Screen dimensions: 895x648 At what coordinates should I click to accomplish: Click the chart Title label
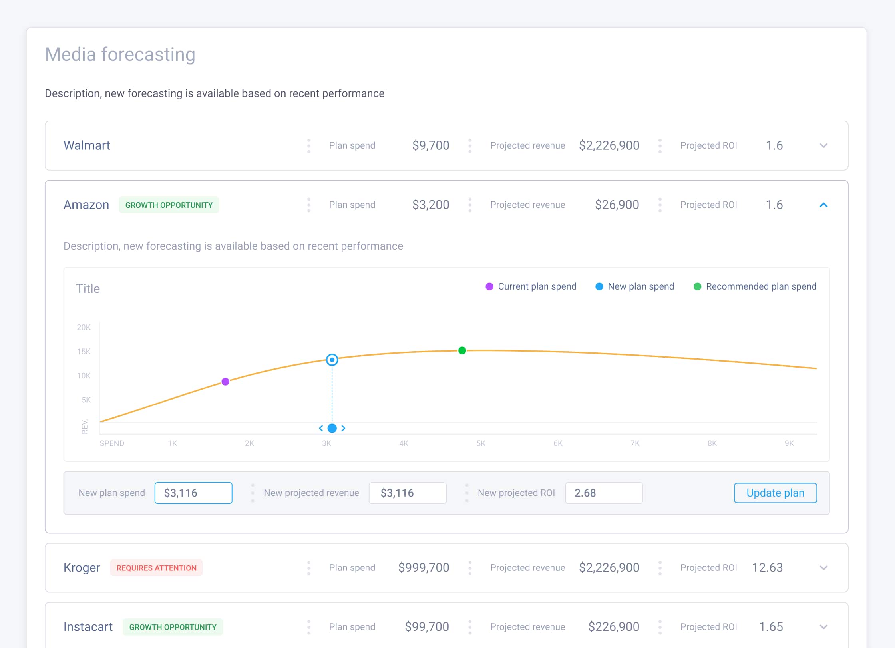(88, 288)
